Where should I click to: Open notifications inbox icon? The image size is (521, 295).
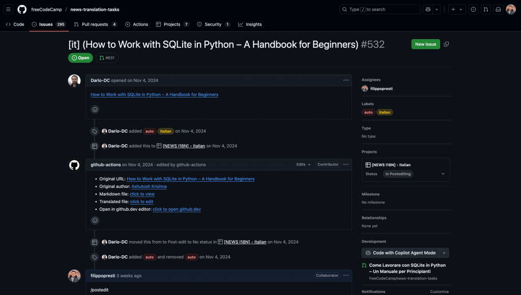[x=498, y=9]
